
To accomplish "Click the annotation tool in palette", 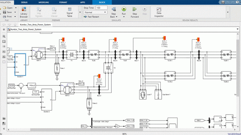I will tap(4, 52).
